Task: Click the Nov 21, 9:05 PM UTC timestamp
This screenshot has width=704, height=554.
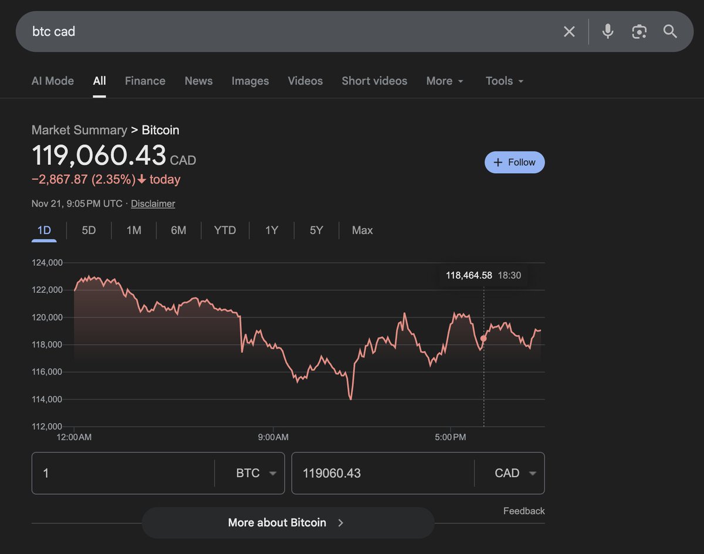Action: 77,204
